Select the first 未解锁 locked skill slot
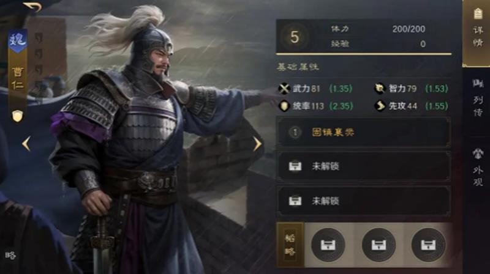Viewport: 490px width, 274px height. tap(364, 166)
